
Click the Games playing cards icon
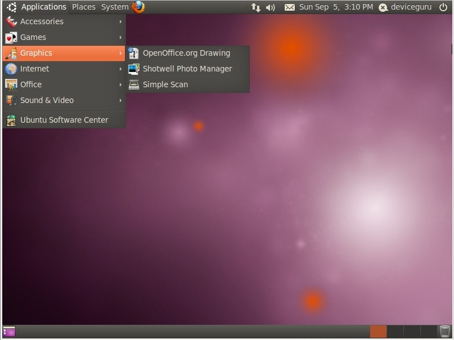[11, 38]
